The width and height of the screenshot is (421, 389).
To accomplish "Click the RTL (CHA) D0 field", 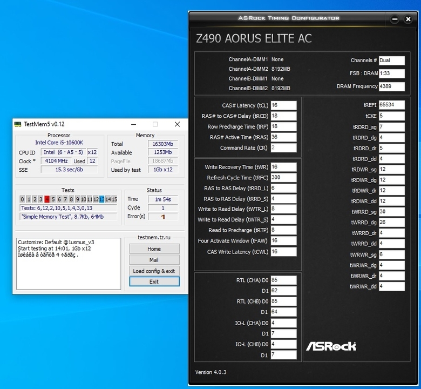I will (283, 280).
